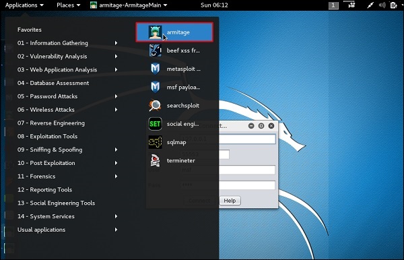Launch searchsploit magnifier icon
Image resolution: width=404 pixels, height=260 pixels.
pyautogui.click(x=155, y=105)
